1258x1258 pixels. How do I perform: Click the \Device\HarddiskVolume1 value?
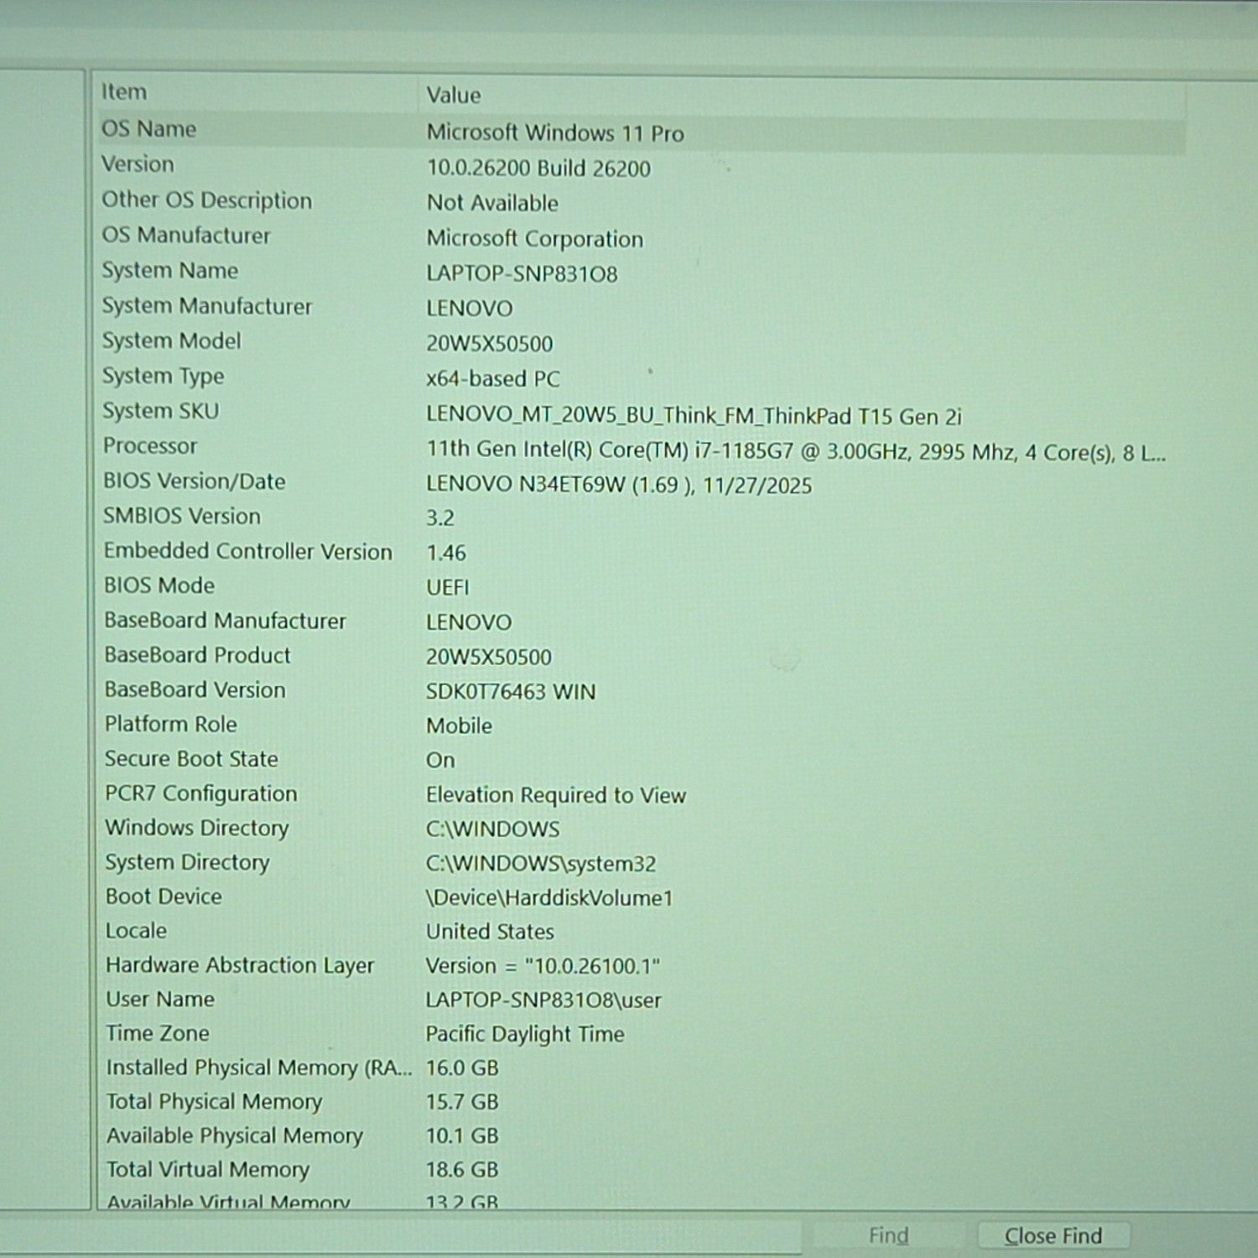coord(549,898)
